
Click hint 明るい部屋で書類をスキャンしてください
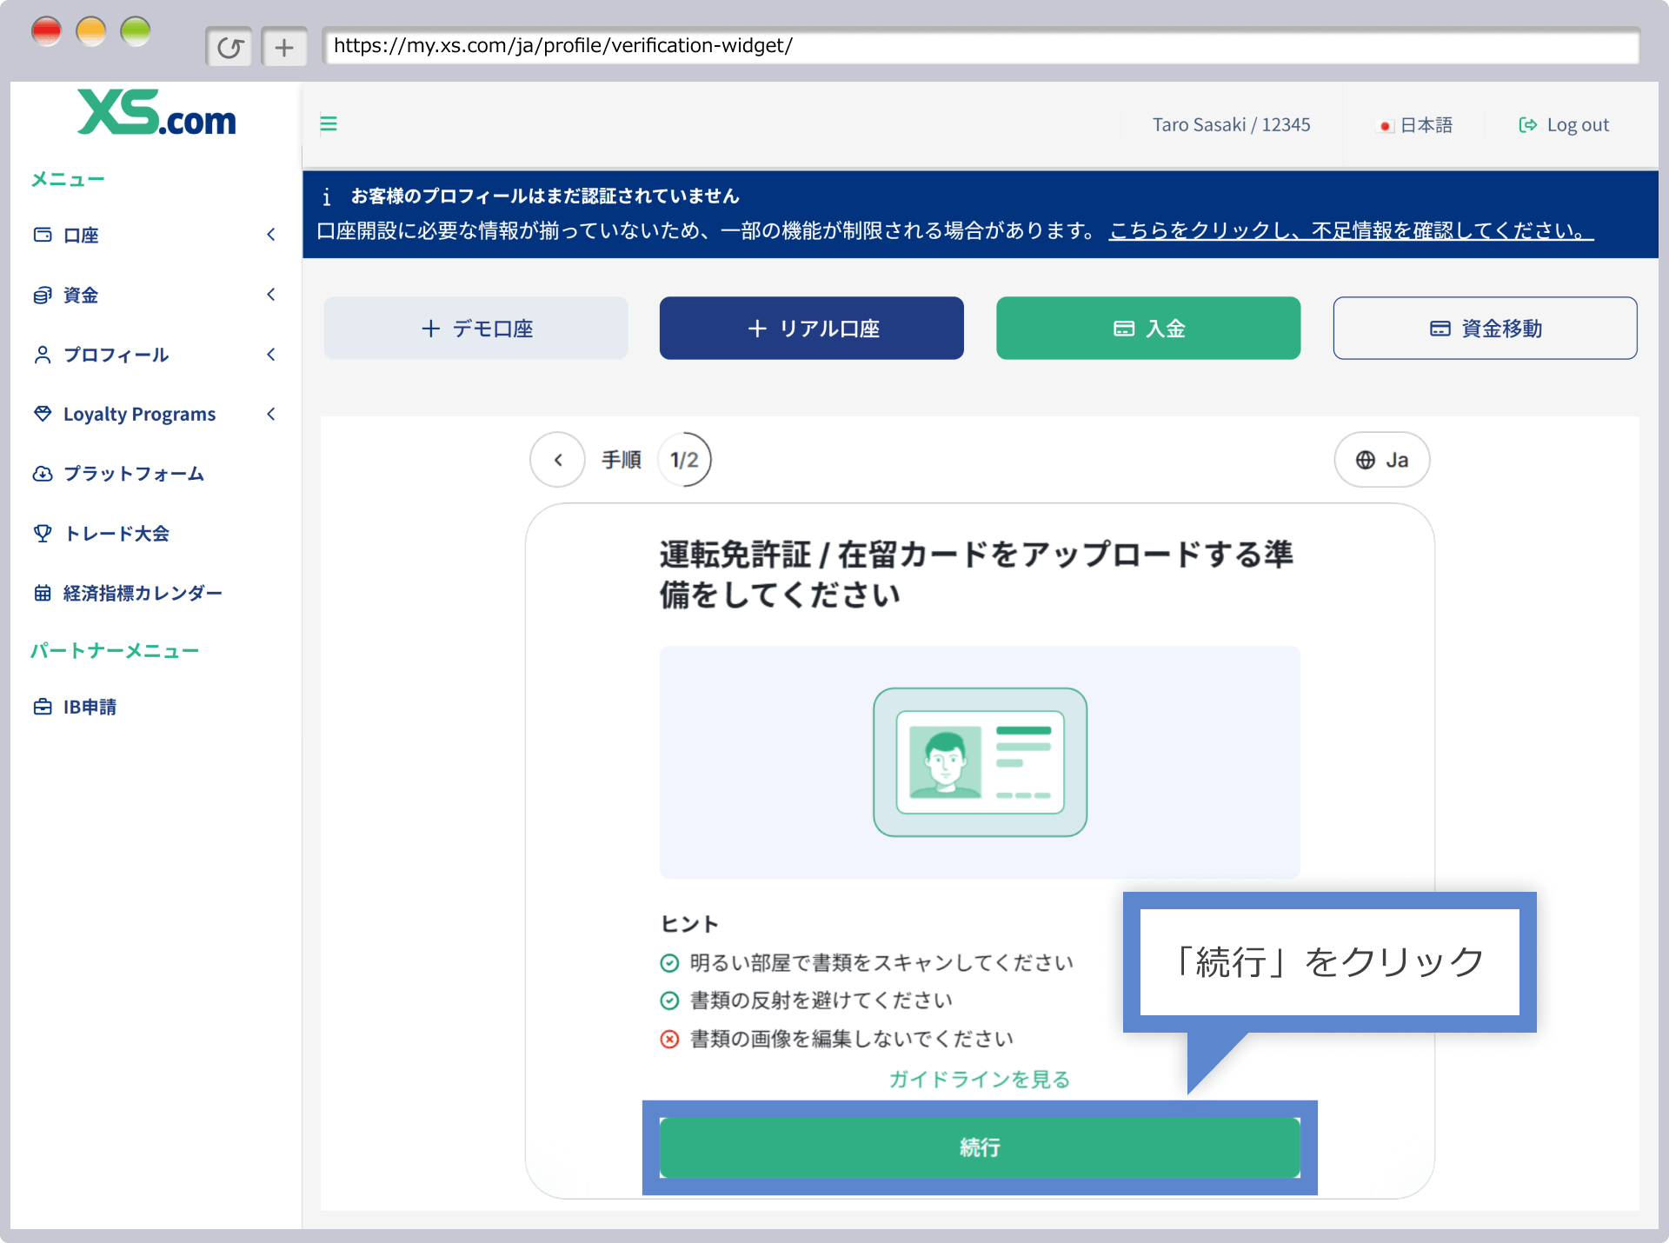tap(881, 962)
